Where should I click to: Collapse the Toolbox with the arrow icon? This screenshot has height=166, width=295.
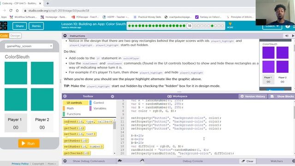65,96
